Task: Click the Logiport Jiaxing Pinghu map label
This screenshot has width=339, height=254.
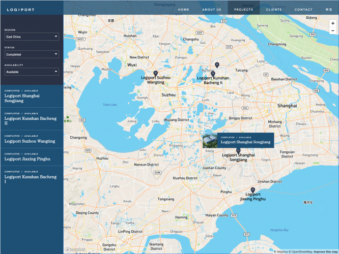Action: [253, 197]
